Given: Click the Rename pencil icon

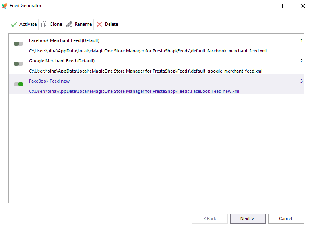Looking at the screenshot, I should click(x=69, y=24).
